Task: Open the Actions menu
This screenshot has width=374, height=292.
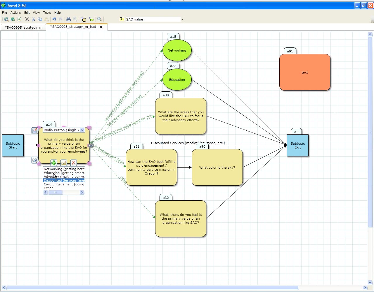Action: pos(15,13)
